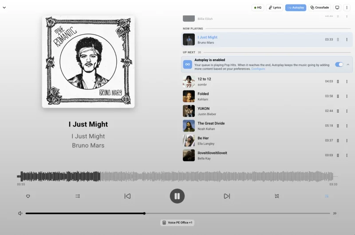355x235 pixels.
Task: Click the Bruno Mars artist name below the title
Action: [x=88, y=145]
